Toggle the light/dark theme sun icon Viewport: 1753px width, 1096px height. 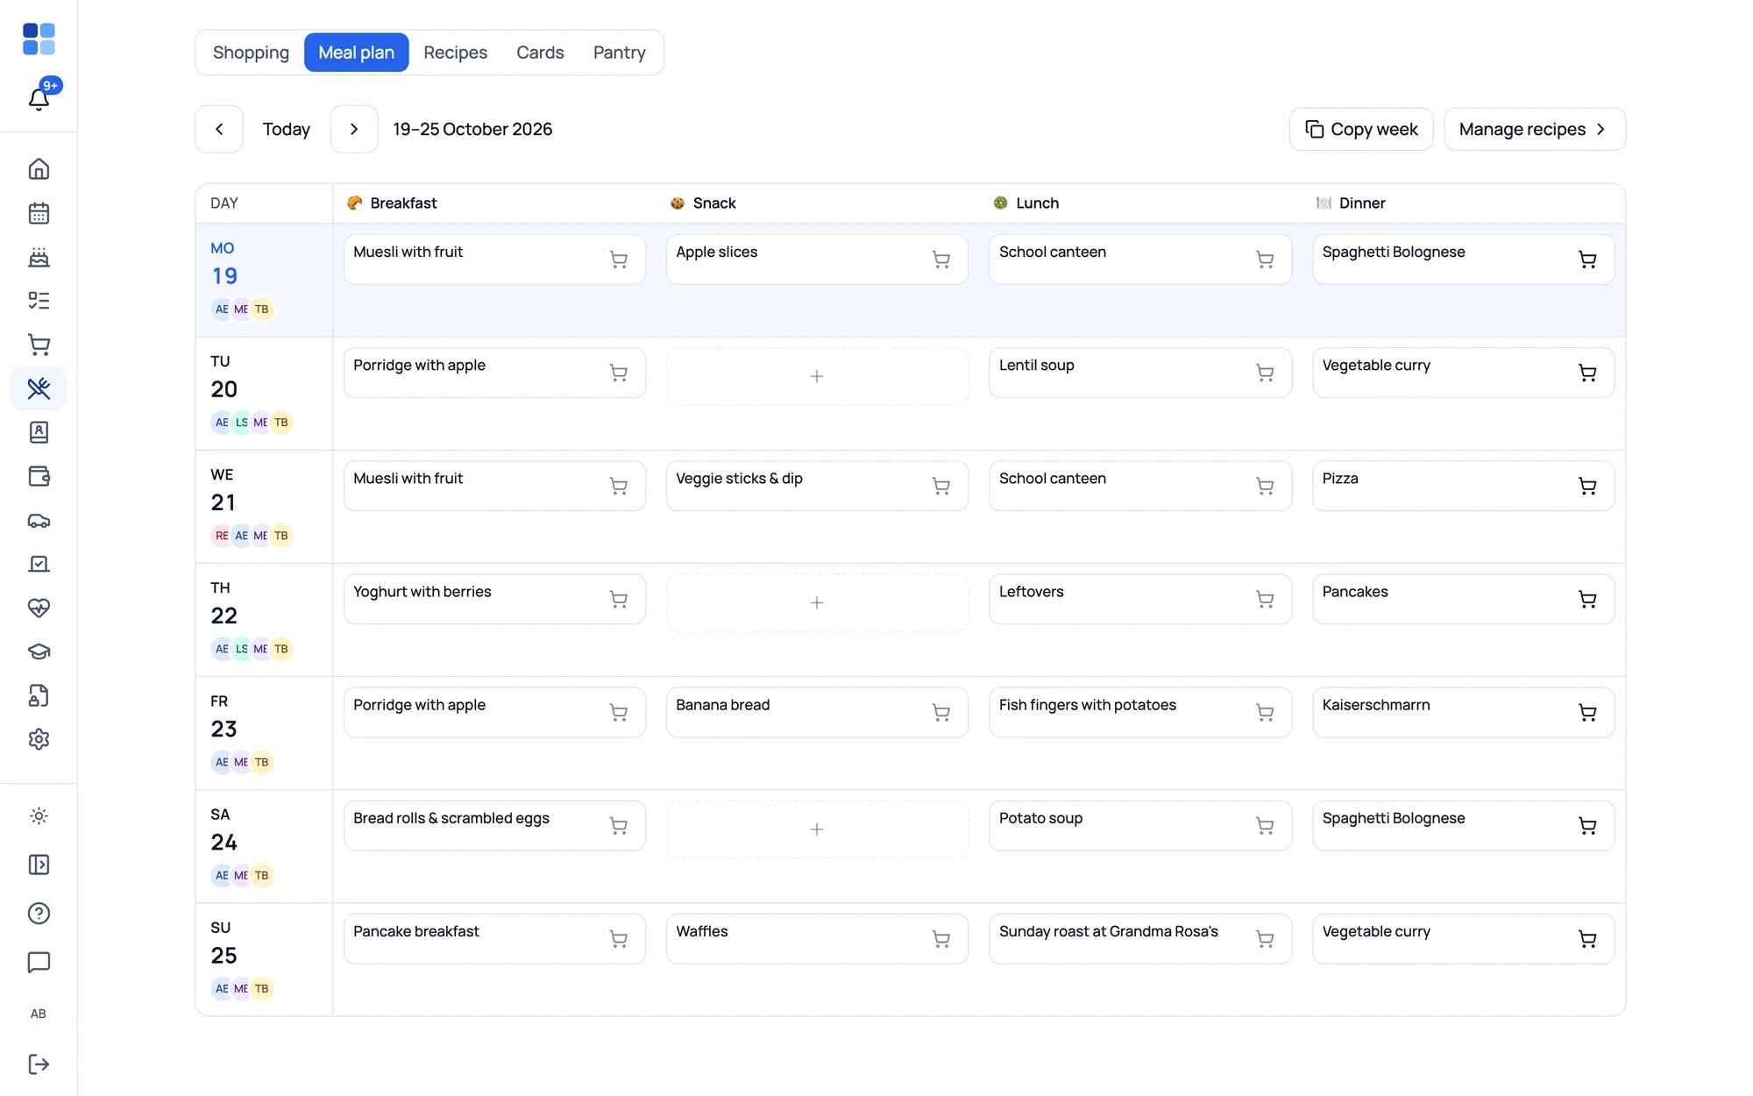click(x=39, y=816)
